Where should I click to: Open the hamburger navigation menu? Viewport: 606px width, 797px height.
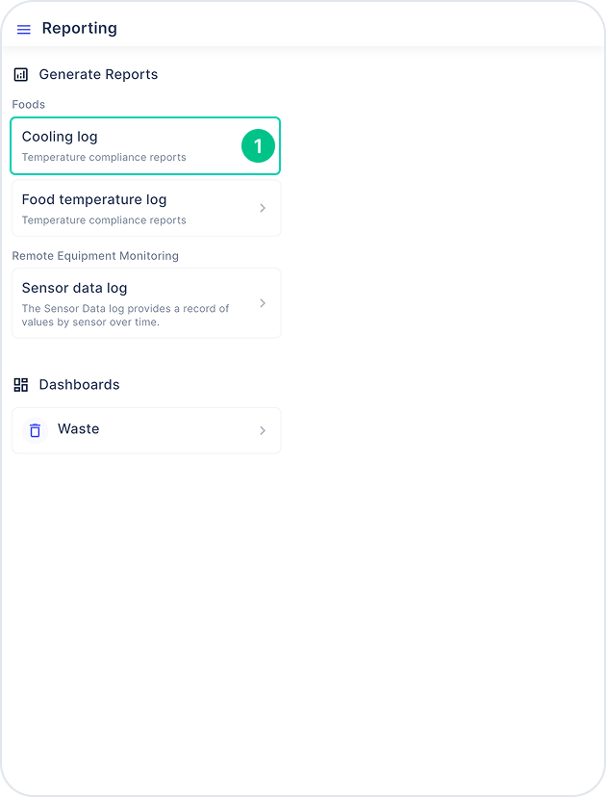click(x=24, y=30)
